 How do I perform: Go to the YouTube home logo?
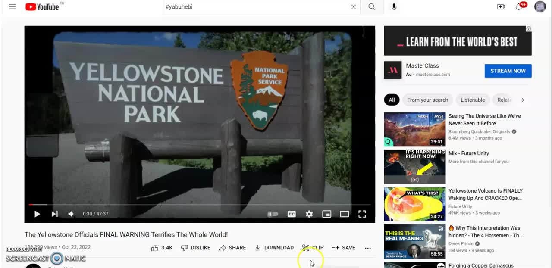click(x=42, y=7)
